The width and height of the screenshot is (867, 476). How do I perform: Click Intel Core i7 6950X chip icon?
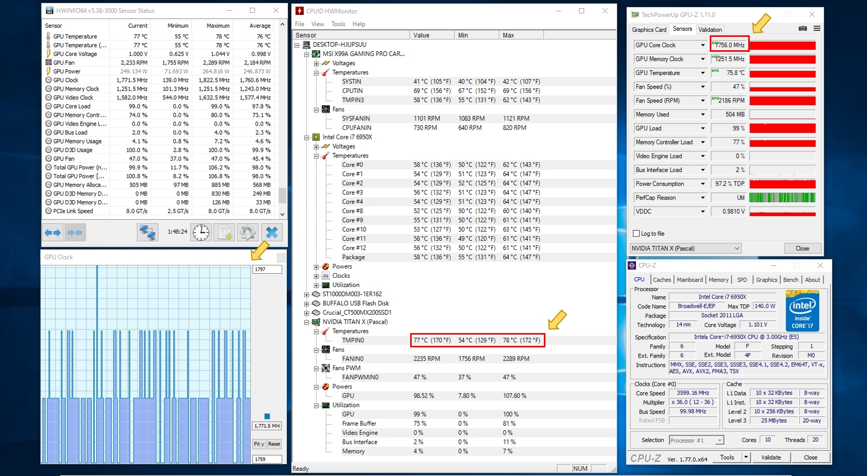[316, 137]
